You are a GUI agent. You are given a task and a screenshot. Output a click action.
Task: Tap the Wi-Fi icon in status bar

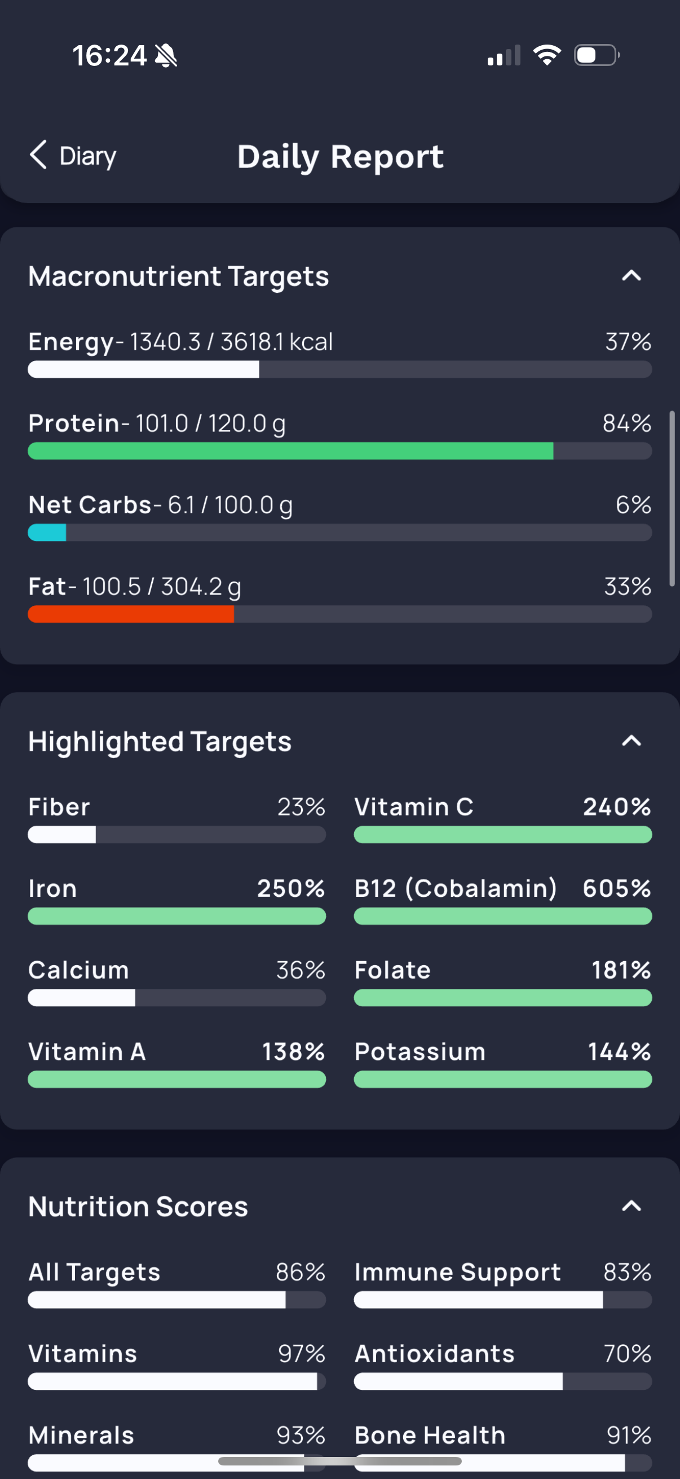click(547, 55)
